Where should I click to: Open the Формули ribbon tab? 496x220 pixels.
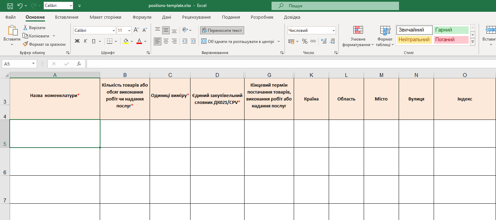pyautogui.click(x=142, y=17)
